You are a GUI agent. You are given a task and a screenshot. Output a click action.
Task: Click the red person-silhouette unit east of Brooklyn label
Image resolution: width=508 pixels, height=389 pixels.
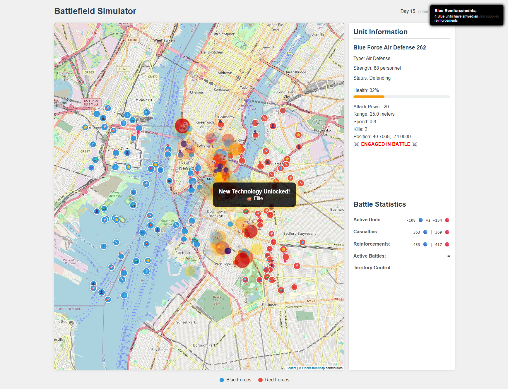pos(273,126)
